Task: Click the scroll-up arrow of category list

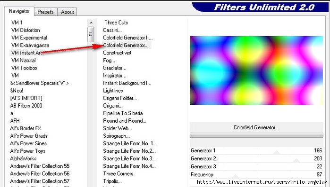Action: (x=91, y=23)
